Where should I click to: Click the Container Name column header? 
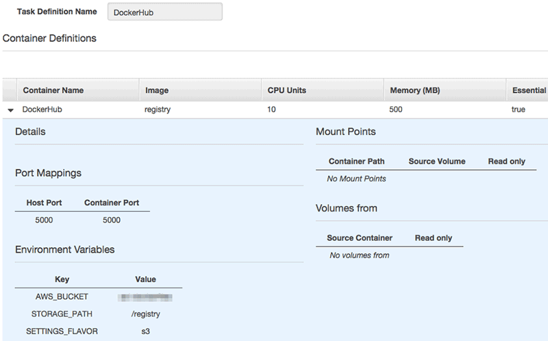pos(53,90)
